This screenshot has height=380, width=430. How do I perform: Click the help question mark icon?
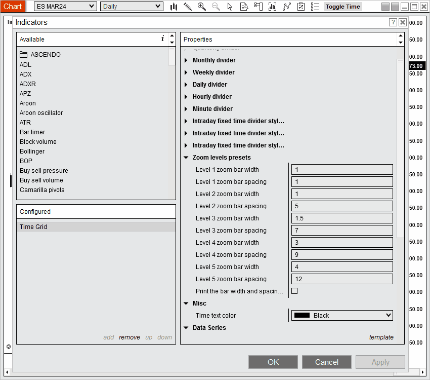(x=393, y=22)
